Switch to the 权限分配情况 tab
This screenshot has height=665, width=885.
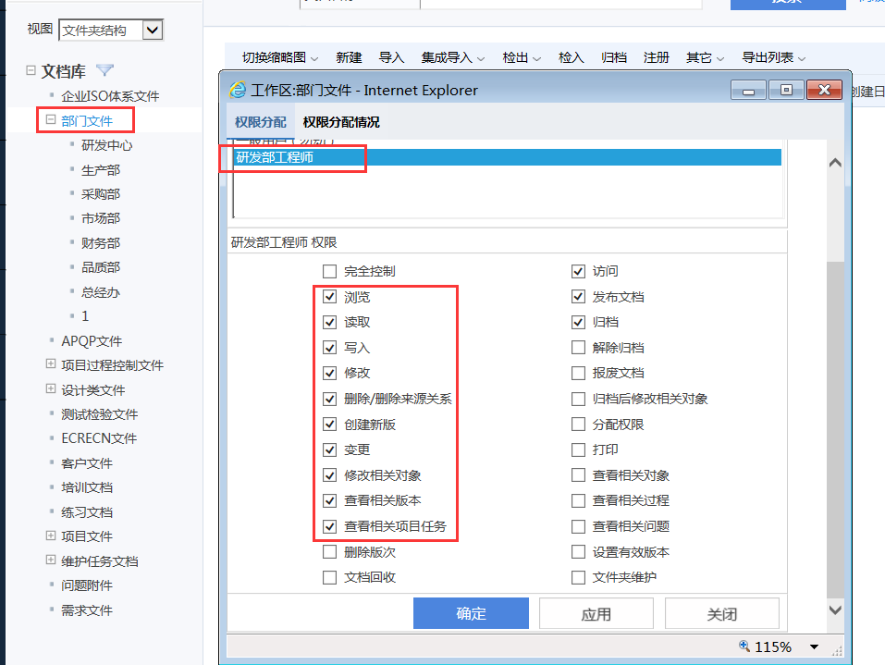point(341,122)
